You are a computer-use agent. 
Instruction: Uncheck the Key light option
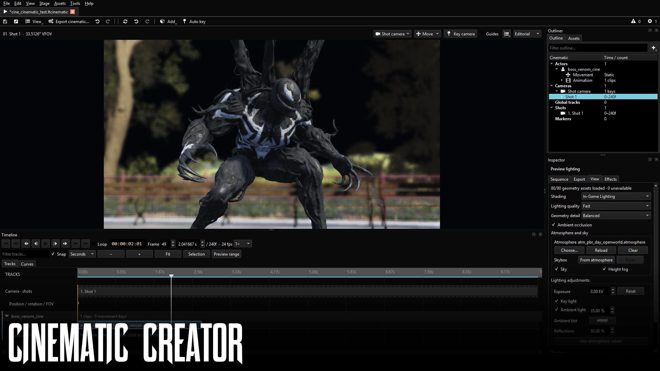557,301
